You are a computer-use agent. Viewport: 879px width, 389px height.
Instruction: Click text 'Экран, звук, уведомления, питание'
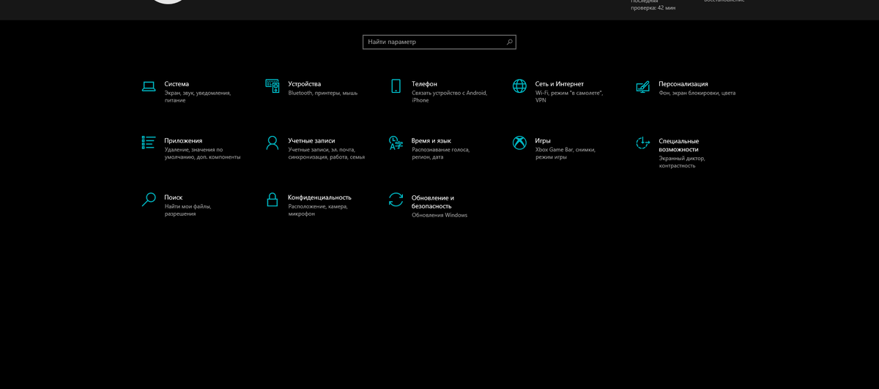[x=198, y=97]
